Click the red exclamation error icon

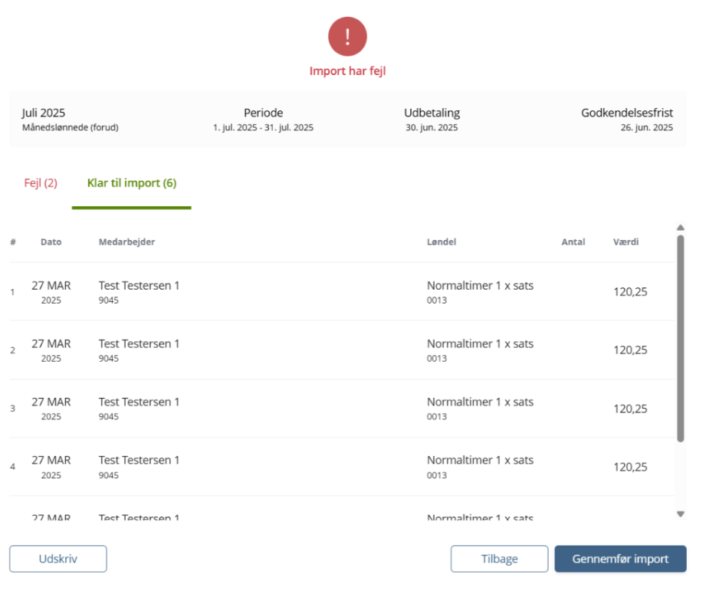point(347,36)
